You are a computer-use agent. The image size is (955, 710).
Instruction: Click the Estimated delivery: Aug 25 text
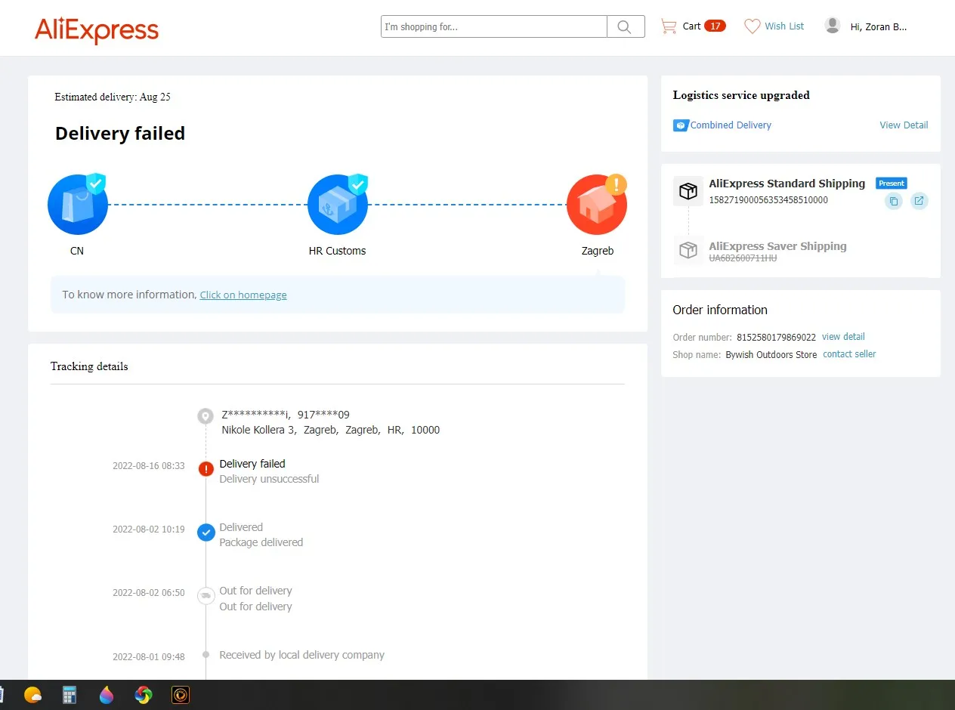click(x=113, y=97)
